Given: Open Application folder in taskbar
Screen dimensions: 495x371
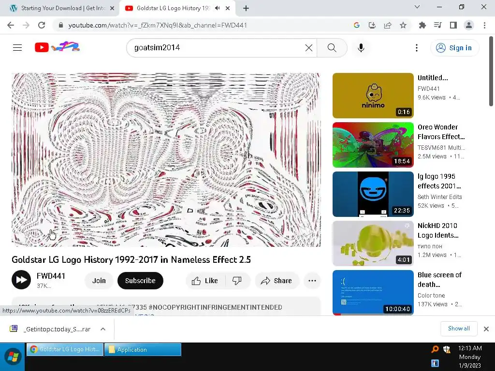Looking at the screenshot, I should [x=143, y=349].
